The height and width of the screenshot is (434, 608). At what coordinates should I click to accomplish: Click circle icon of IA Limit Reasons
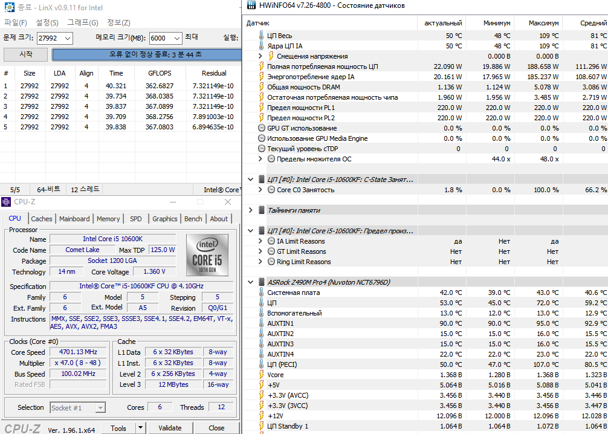271,241
